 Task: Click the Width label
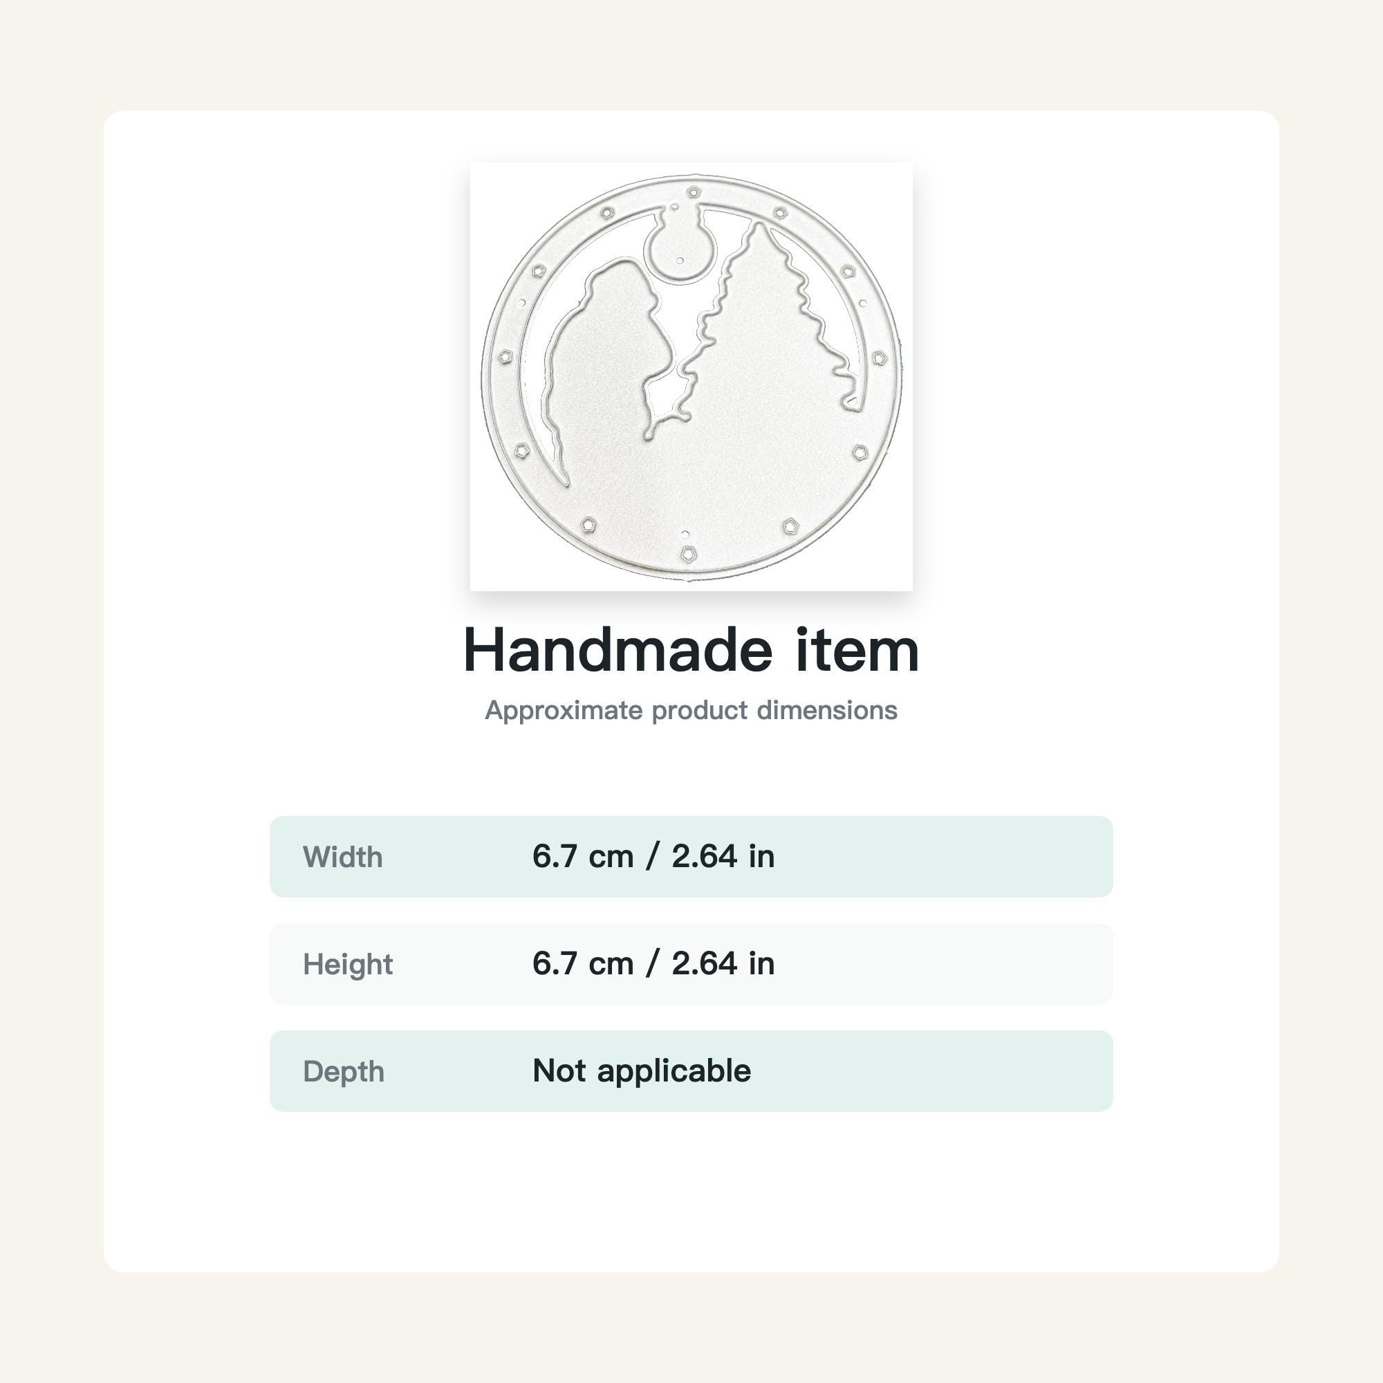(342, 857)
